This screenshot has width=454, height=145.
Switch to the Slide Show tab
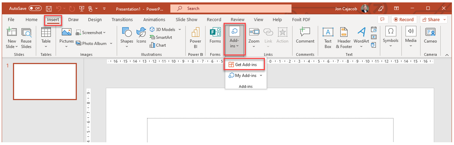point(186,20)
